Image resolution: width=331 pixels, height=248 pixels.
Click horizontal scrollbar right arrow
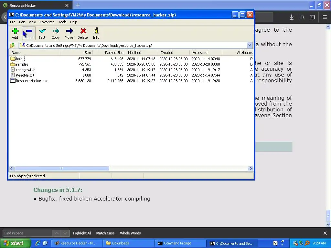click(x=251, y=168)
